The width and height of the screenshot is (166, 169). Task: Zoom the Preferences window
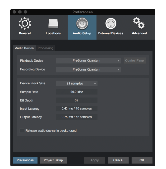pyautogui.click(x=25, y=12)
